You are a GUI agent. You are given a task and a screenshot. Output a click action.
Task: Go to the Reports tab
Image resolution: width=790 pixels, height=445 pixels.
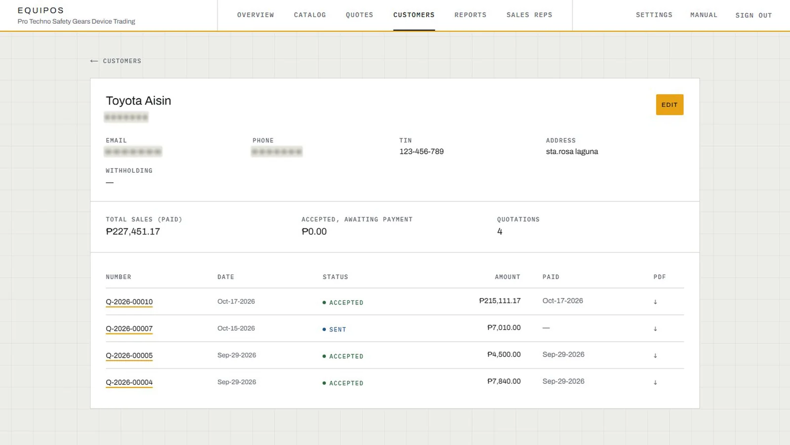click(471, 15)
